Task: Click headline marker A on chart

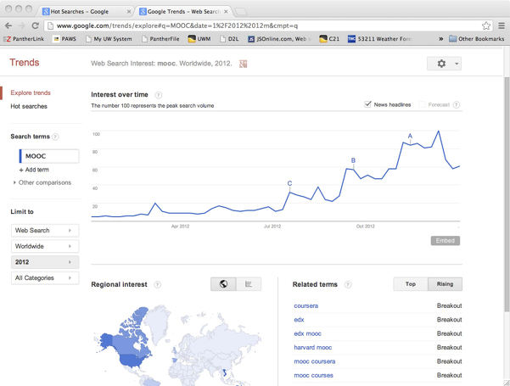Action: pyautogui.click(x=410, y=136)
